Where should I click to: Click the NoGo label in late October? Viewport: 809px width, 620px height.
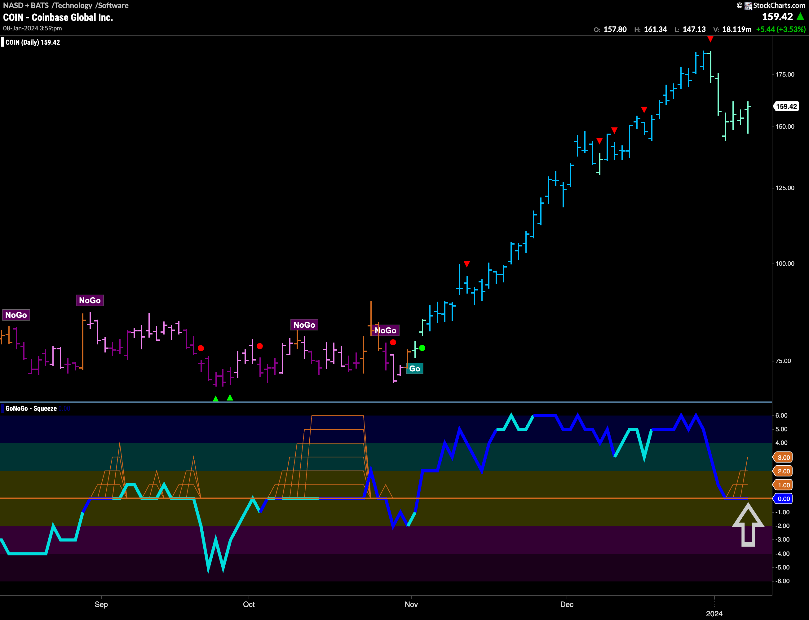(x=386, y=330)
